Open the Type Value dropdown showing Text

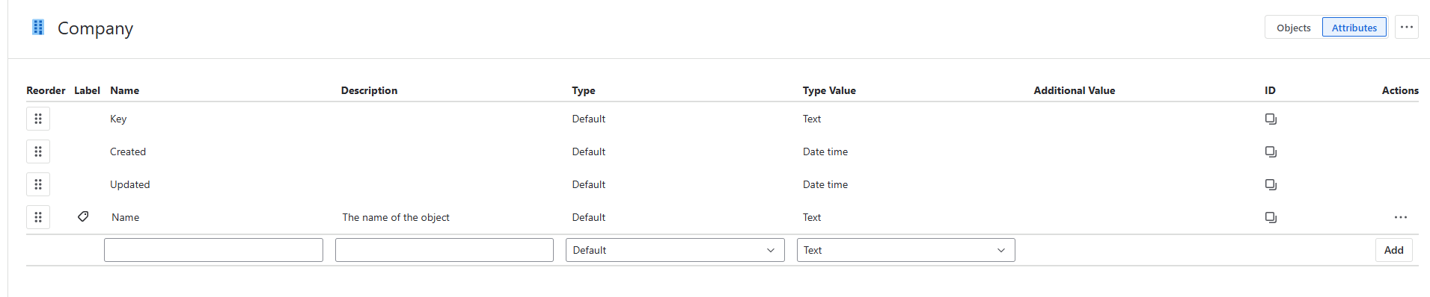click(x=906, y=250)
